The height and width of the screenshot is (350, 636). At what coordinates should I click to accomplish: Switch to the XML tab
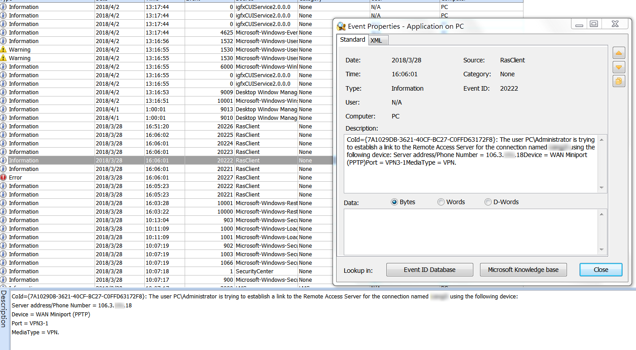coord(376,40)
